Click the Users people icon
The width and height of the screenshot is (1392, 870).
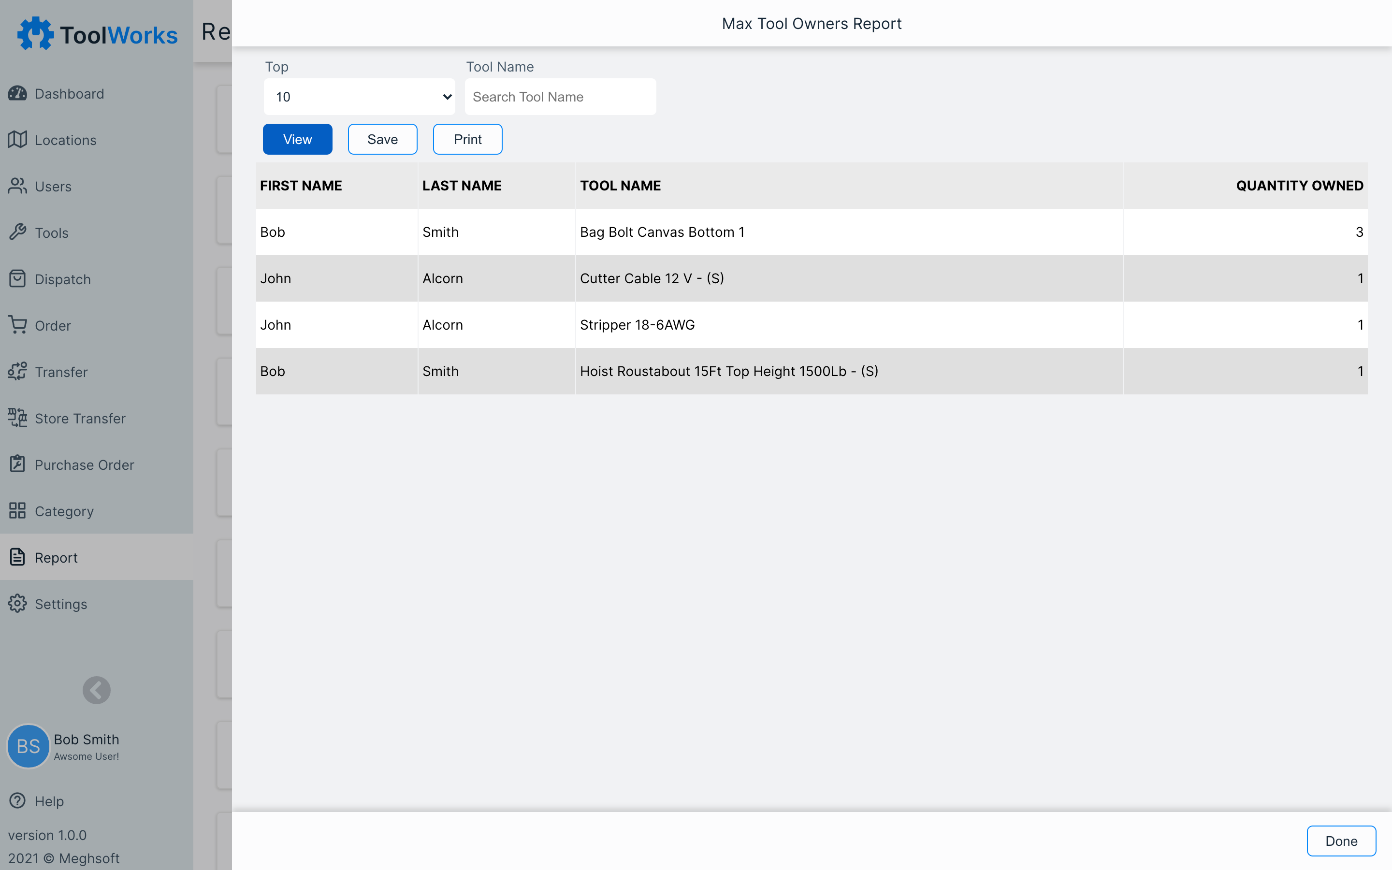[x=17, y=186]
